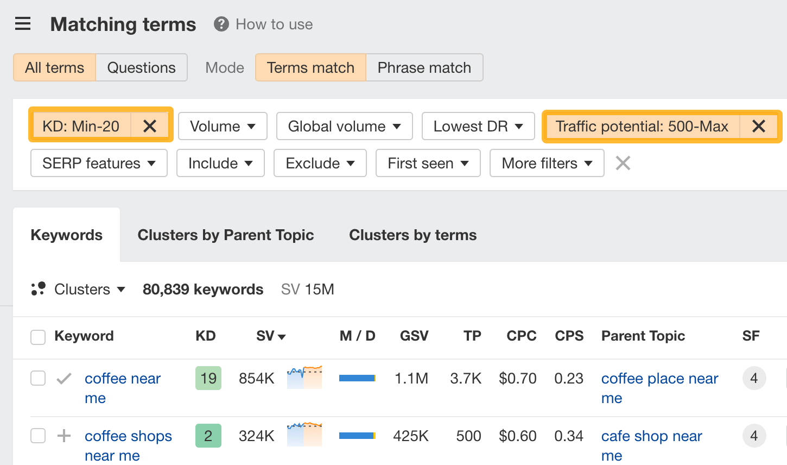Click the How to use help icon
The image size is (787, 465).
221,24
